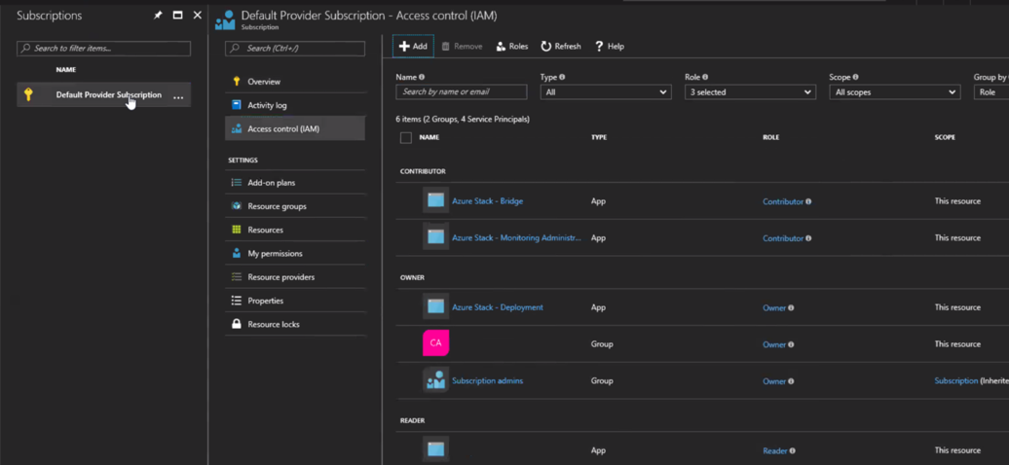
Task: Focus the Search to filter items box
Action: pyautogui.click(x=103, y=49)
